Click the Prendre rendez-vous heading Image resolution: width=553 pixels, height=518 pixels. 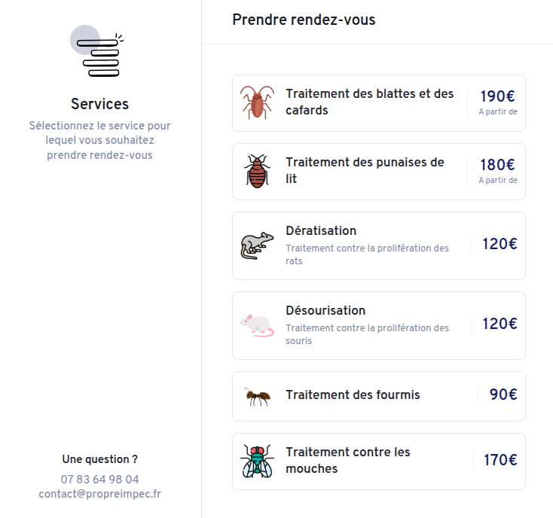pyautogui.click(x=304, y=20)
